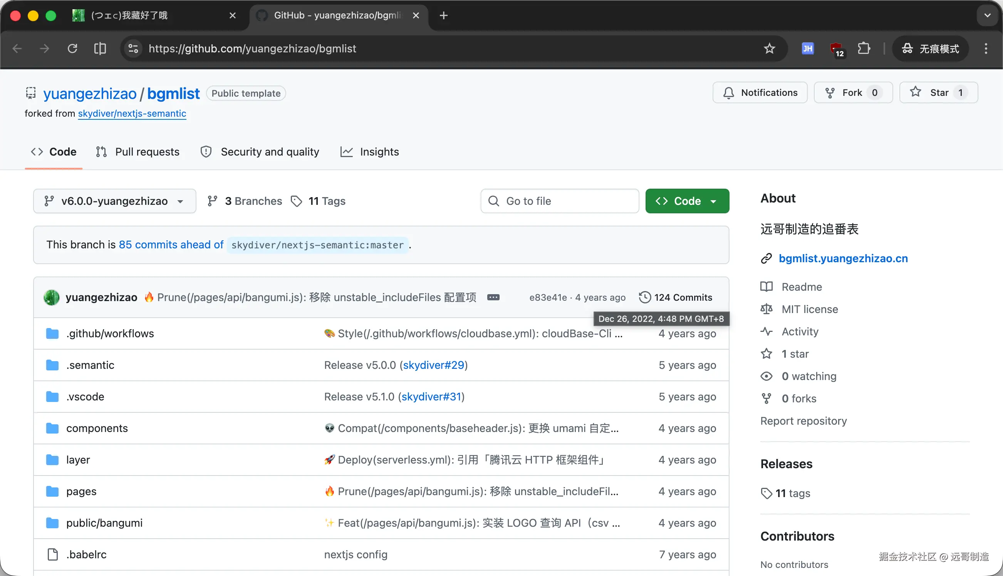1003x576 pixels.
Task: Open the JH browser extension
Action: (x=808, y=48)
